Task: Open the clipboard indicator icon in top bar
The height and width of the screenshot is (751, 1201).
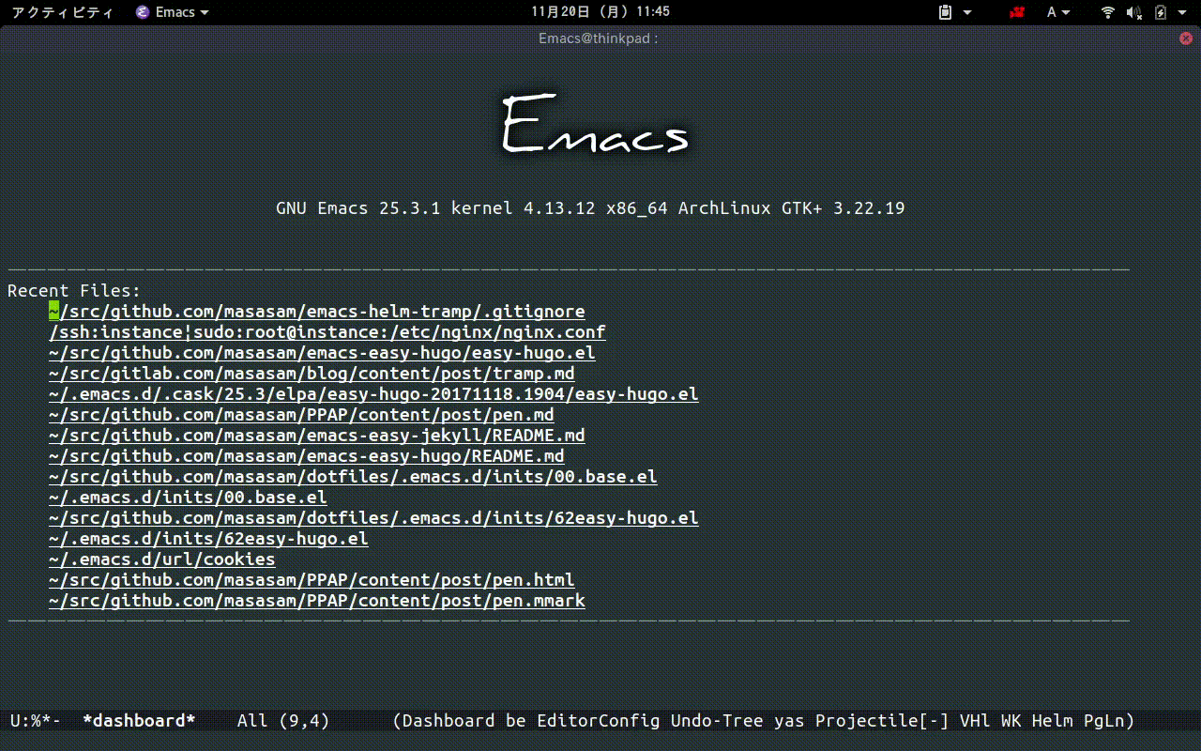Action: pos(946,12)
